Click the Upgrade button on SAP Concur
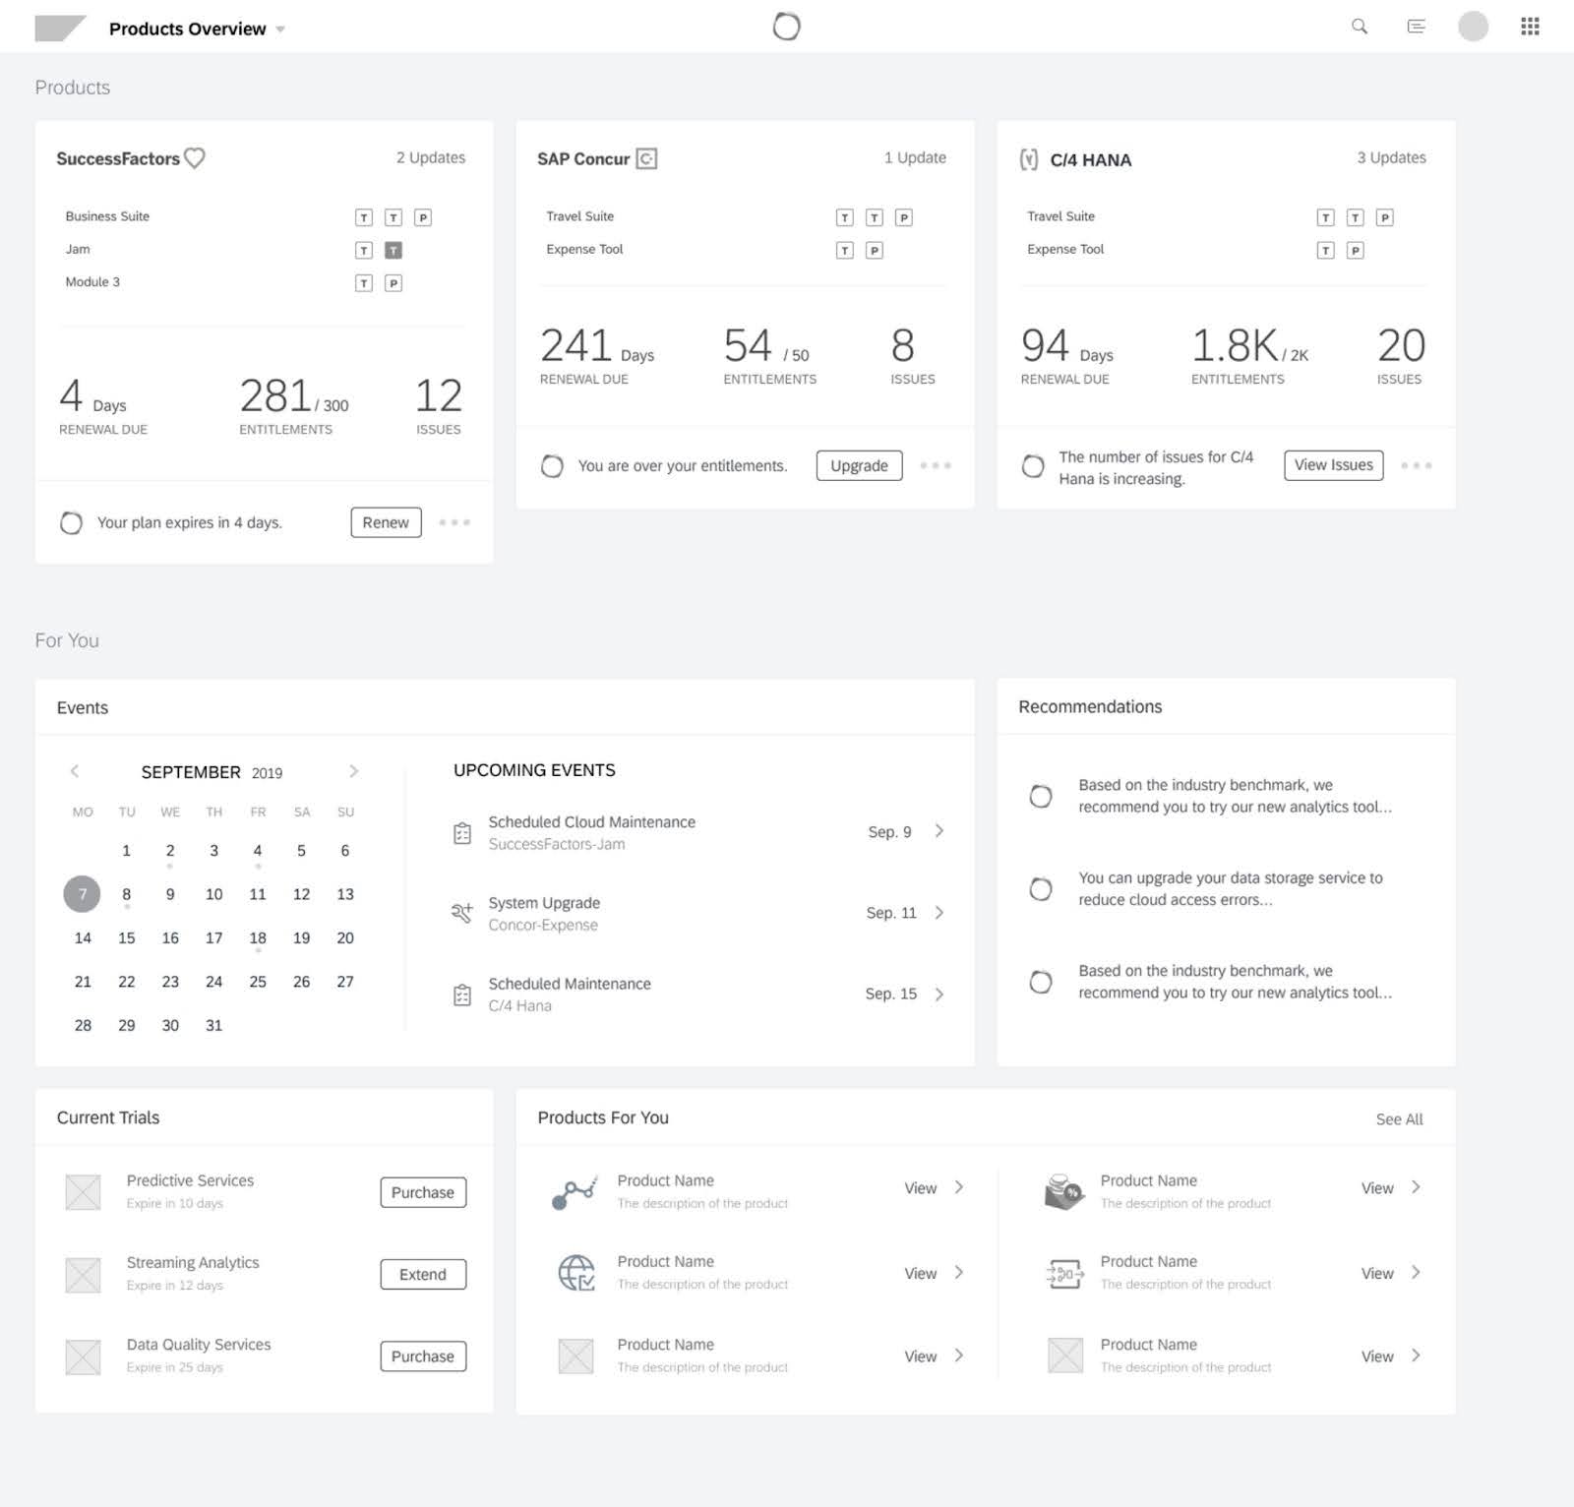This screenshot has width=1574, height=1507. [x=859, y=465]
